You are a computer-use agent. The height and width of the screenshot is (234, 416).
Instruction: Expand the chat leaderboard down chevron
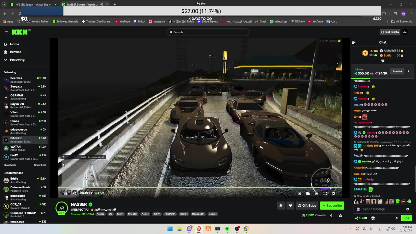(x=383, y=61)
